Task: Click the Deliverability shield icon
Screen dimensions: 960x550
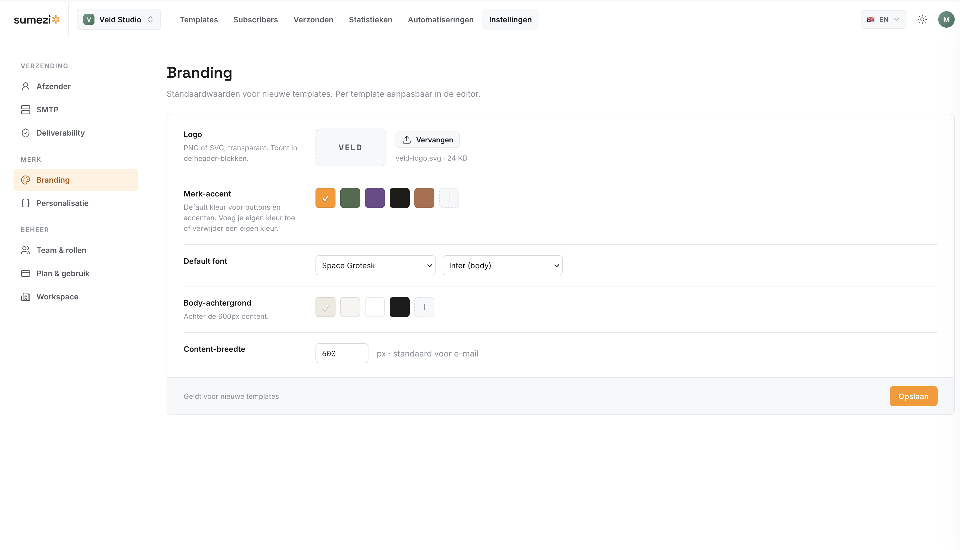Action: [x=25, y=133]
